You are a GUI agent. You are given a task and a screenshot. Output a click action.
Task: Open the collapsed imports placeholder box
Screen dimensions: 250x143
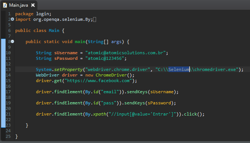[95, 19]
